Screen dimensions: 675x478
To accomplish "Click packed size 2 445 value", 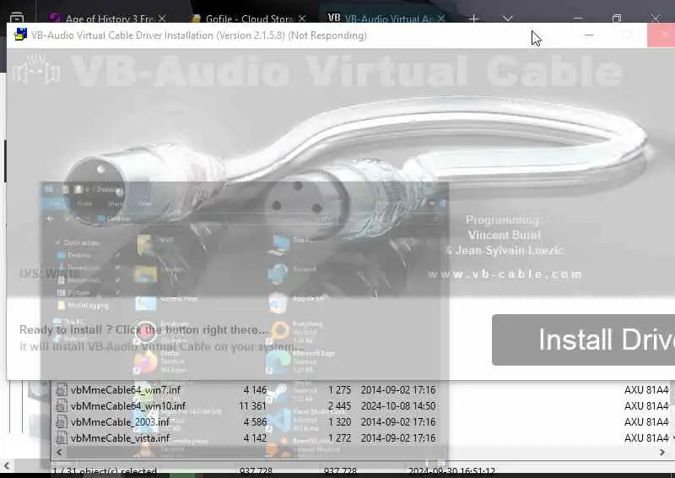I will point(340,406).
